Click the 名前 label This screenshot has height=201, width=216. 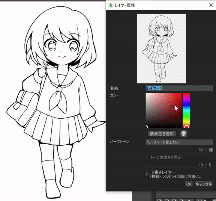pos(114,88)
